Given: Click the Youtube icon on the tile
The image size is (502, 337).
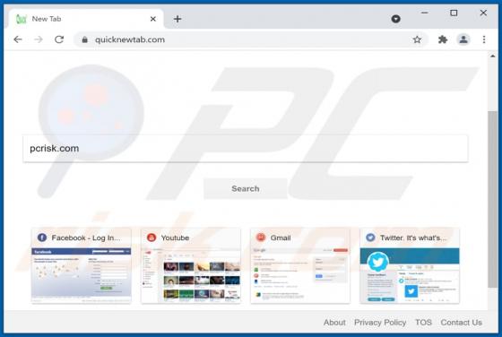Looking at the screenshot, I should 151,238.
